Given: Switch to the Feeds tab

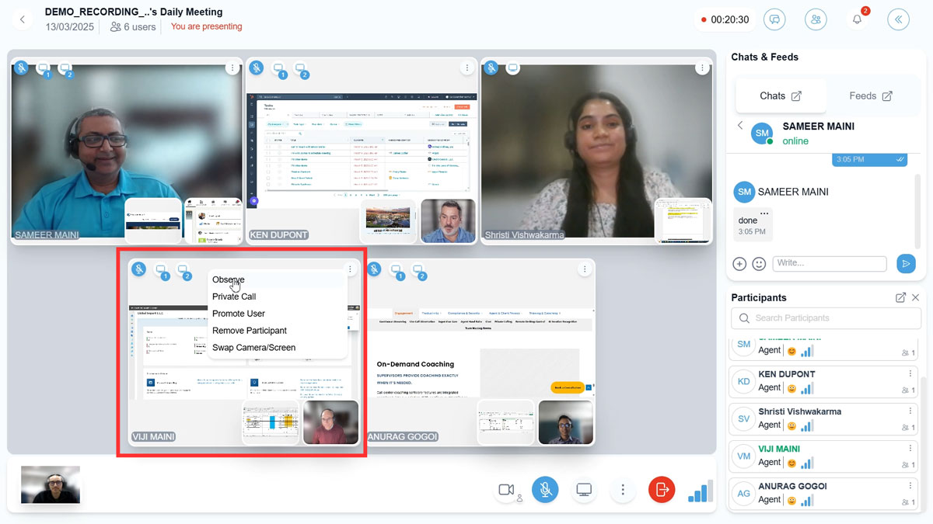Looking at the screenshot, I should 869,95.
